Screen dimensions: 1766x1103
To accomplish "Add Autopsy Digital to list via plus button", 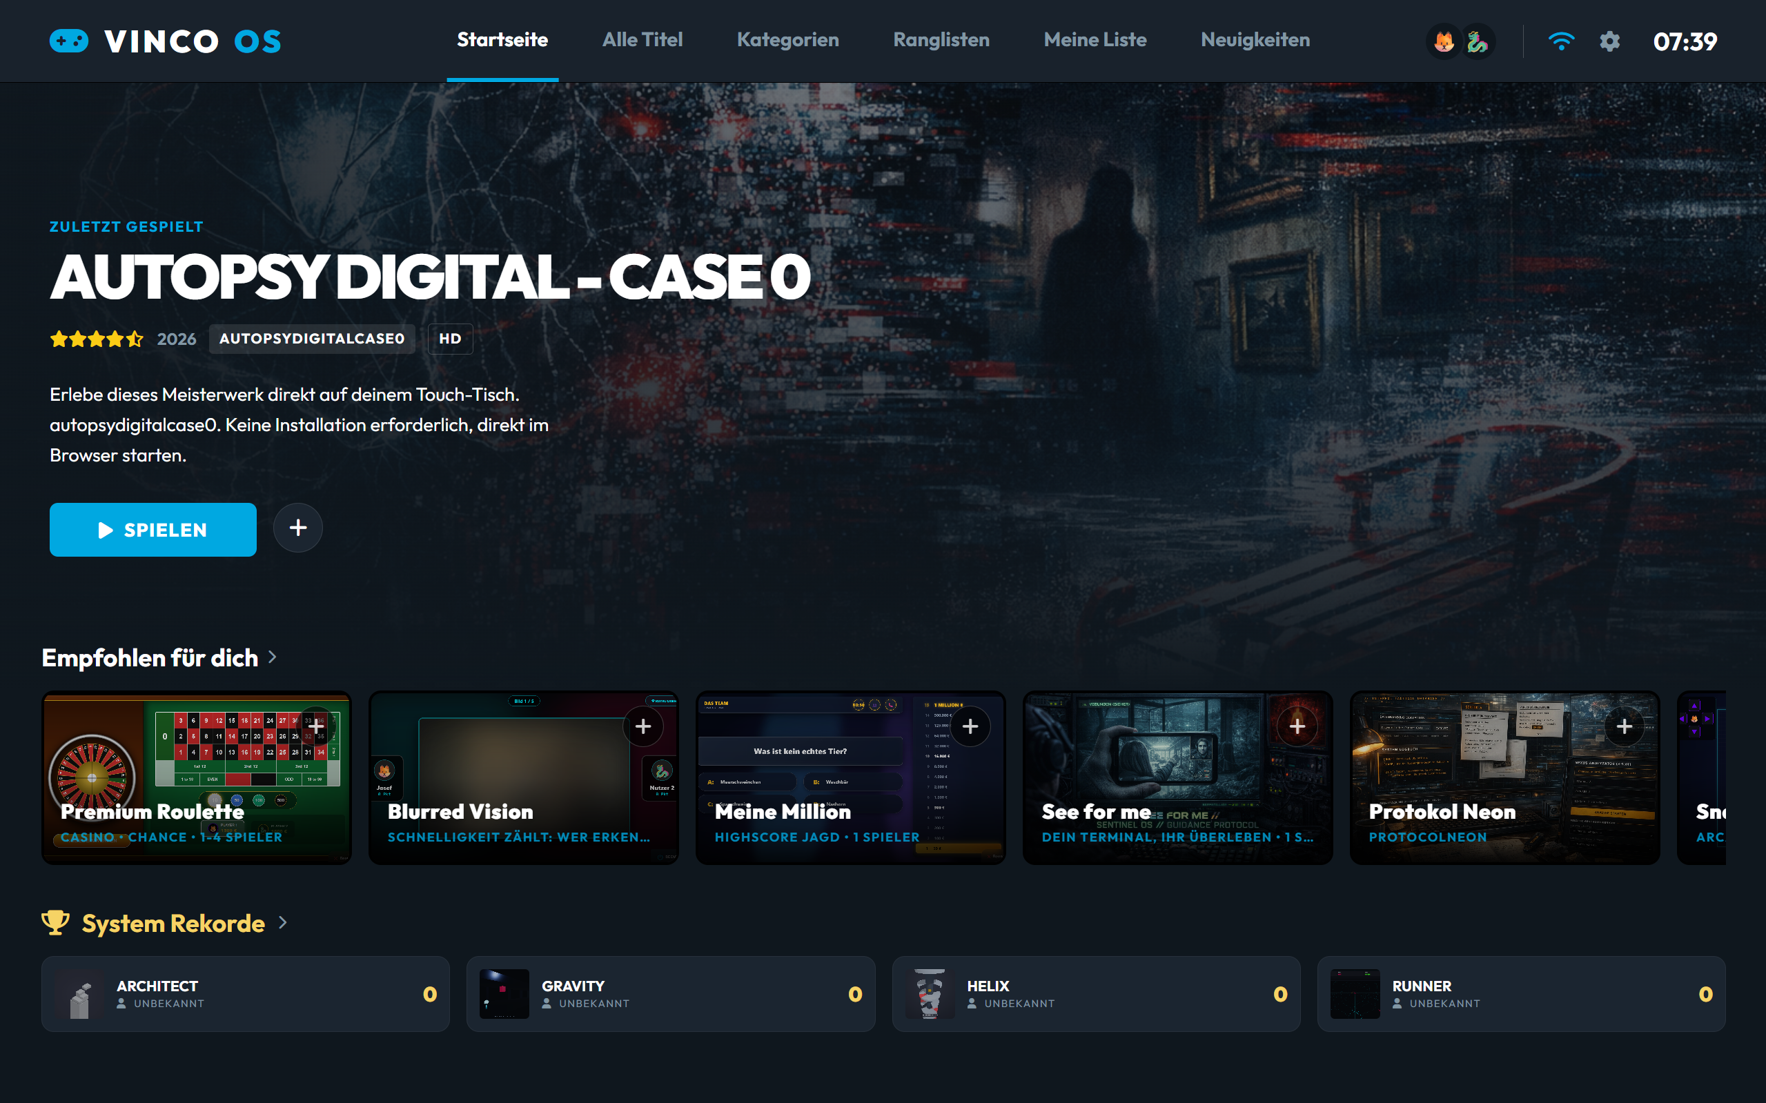I will coord(297,528).
